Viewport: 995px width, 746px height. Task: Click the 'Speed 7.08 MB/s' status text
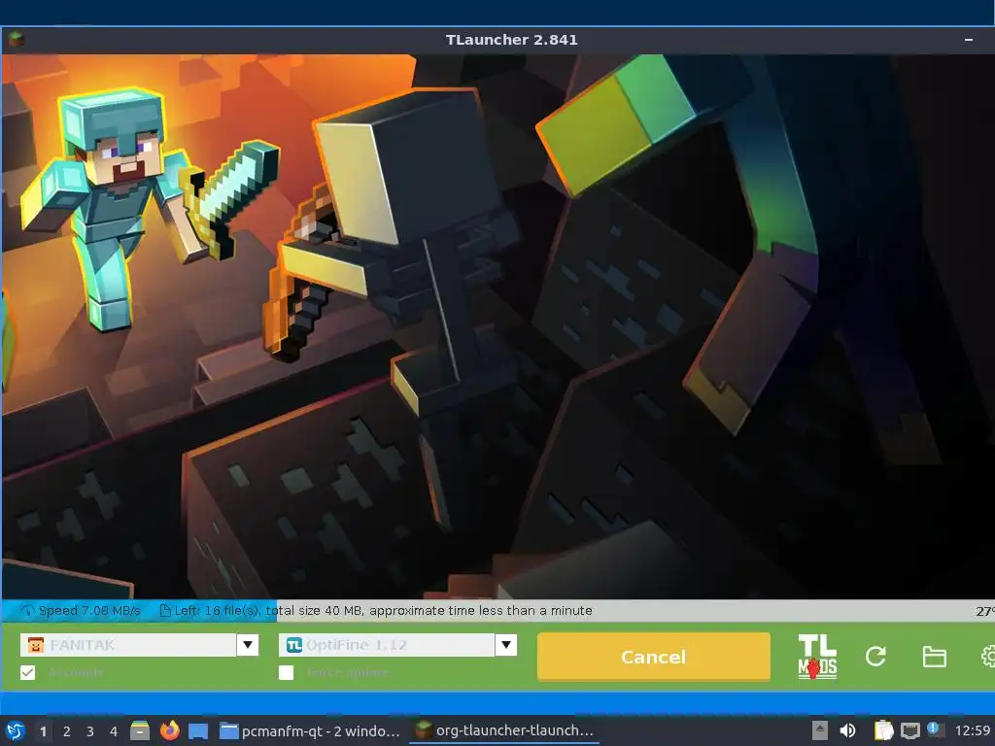click(89, 611)
